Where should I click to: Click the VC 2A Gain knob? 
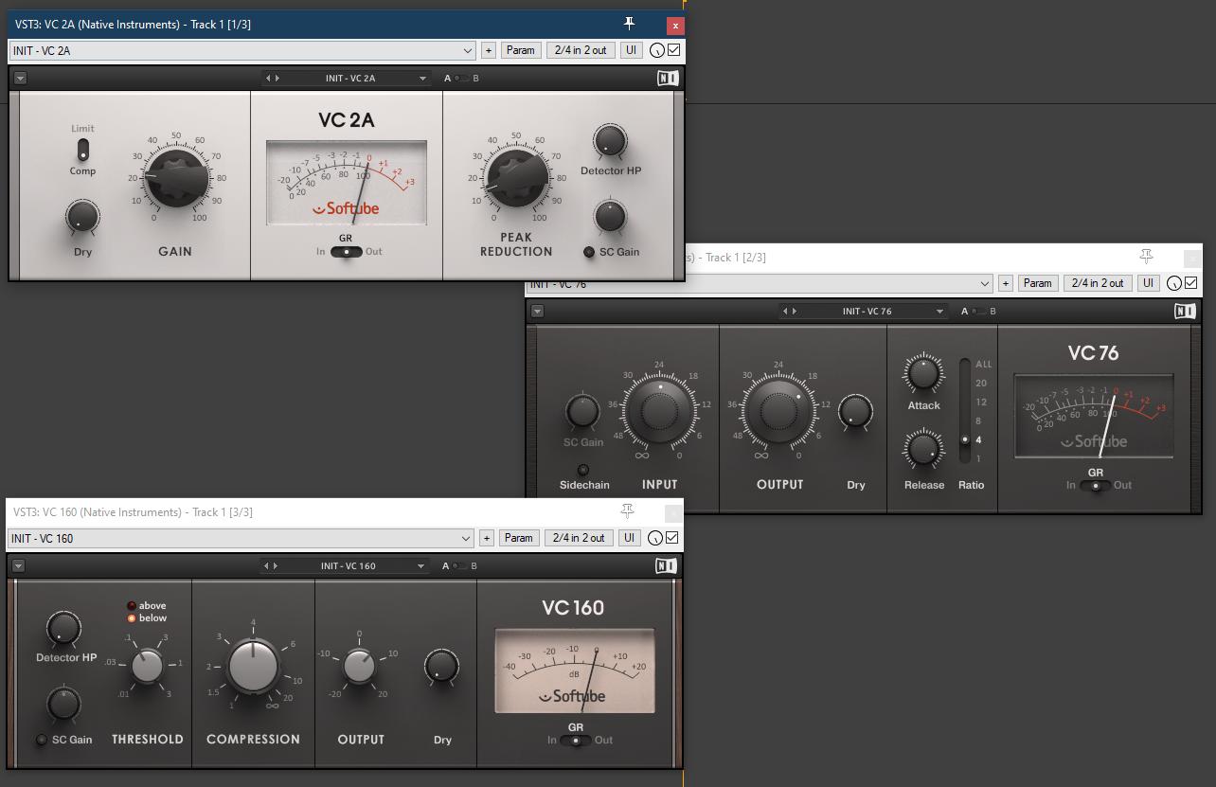177,178
